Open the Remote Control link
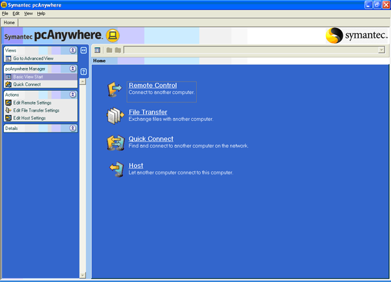Viewport: 391px width, 282px height. 152,86
